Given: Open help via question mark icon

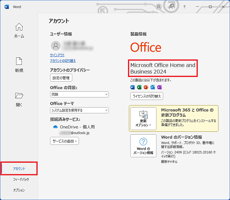Looking at the screenshot, I should 184,7.
